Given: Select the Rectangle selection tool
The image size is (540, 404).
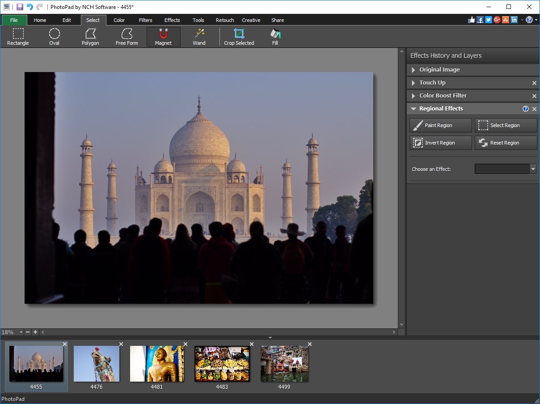Looking at the screenshot, I should click(18, 36).
